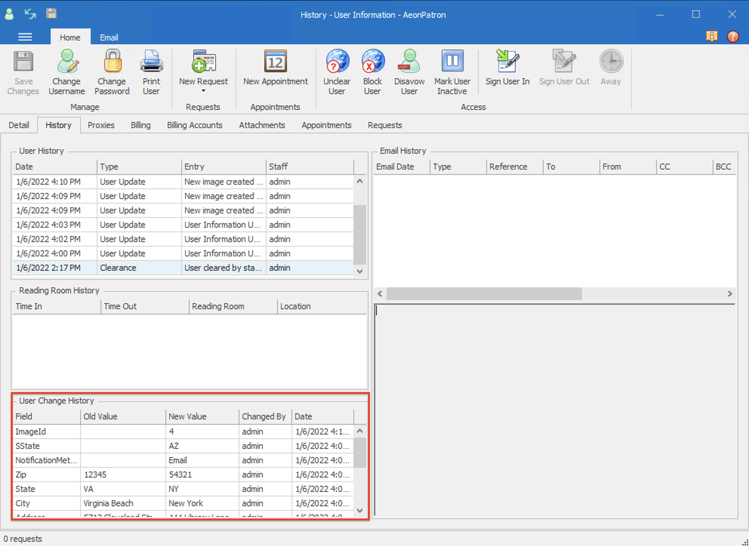The height and width of the screenshot is (546, 749).
Task: Click the Change Password padlock icon
Action: coord(112,62)
